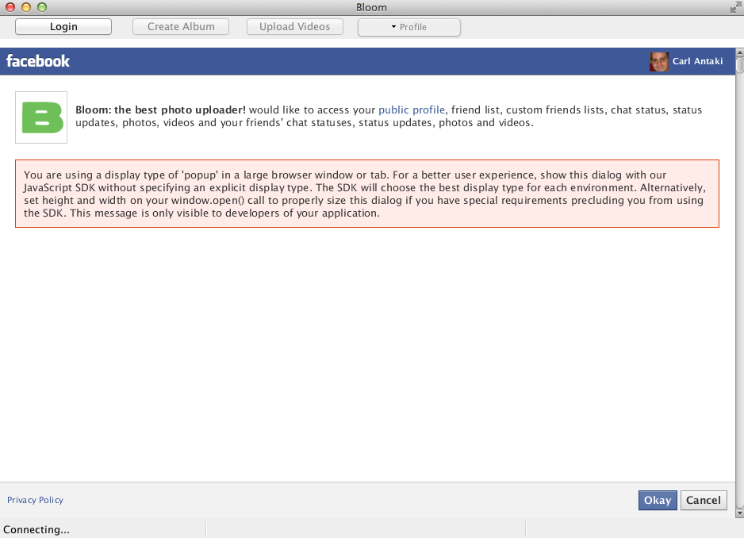Click Carl Antaki's profile picture
744x538 pixels.
(x=658, y=61)
